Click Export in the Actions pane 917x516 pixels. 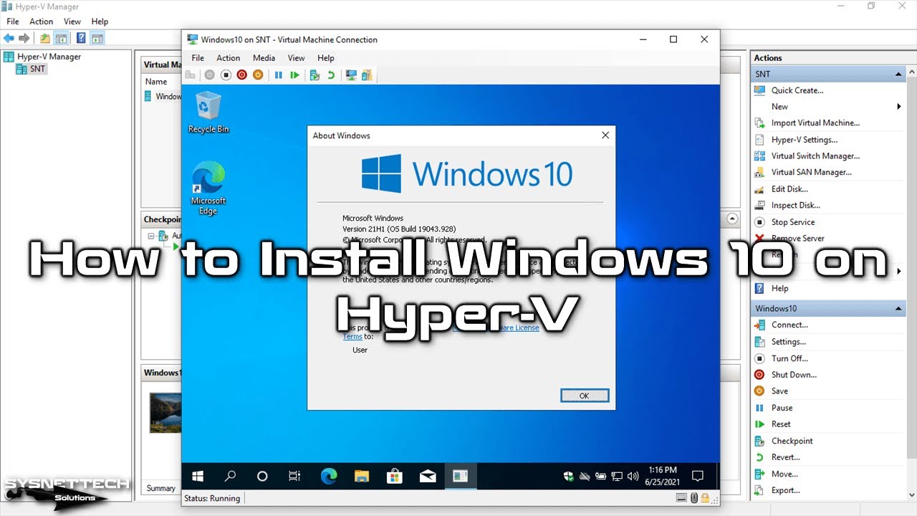[x=785, y=491]
